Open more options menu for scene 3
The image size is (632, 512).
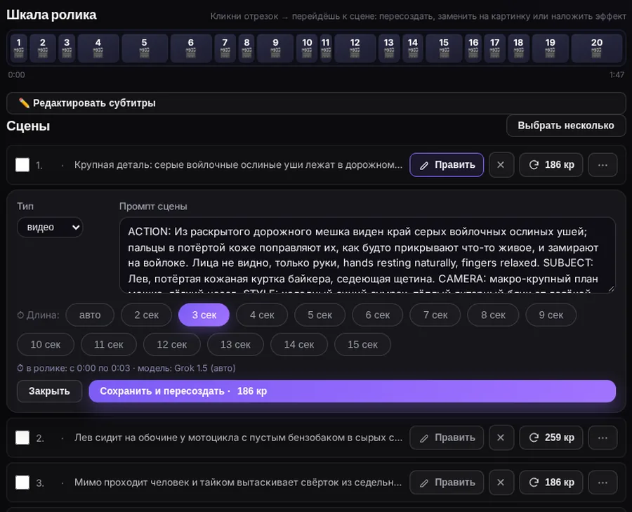click(x=603, y=483)
